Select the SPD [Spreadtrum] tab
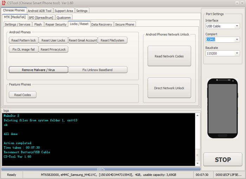246x179 pixels. point(41,17)
